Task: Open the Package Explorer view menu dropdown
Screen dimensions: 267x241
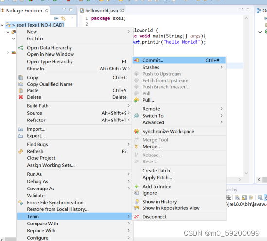Action: [x=71, y=17]
